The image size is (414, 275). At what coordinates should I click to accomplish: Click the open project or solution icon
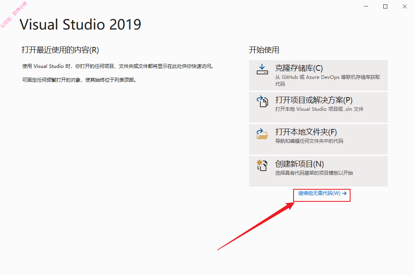coord(262,101)
